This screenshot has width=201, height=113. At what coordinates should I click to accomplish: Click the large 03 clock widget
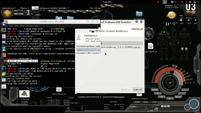(x=191, y=7)
